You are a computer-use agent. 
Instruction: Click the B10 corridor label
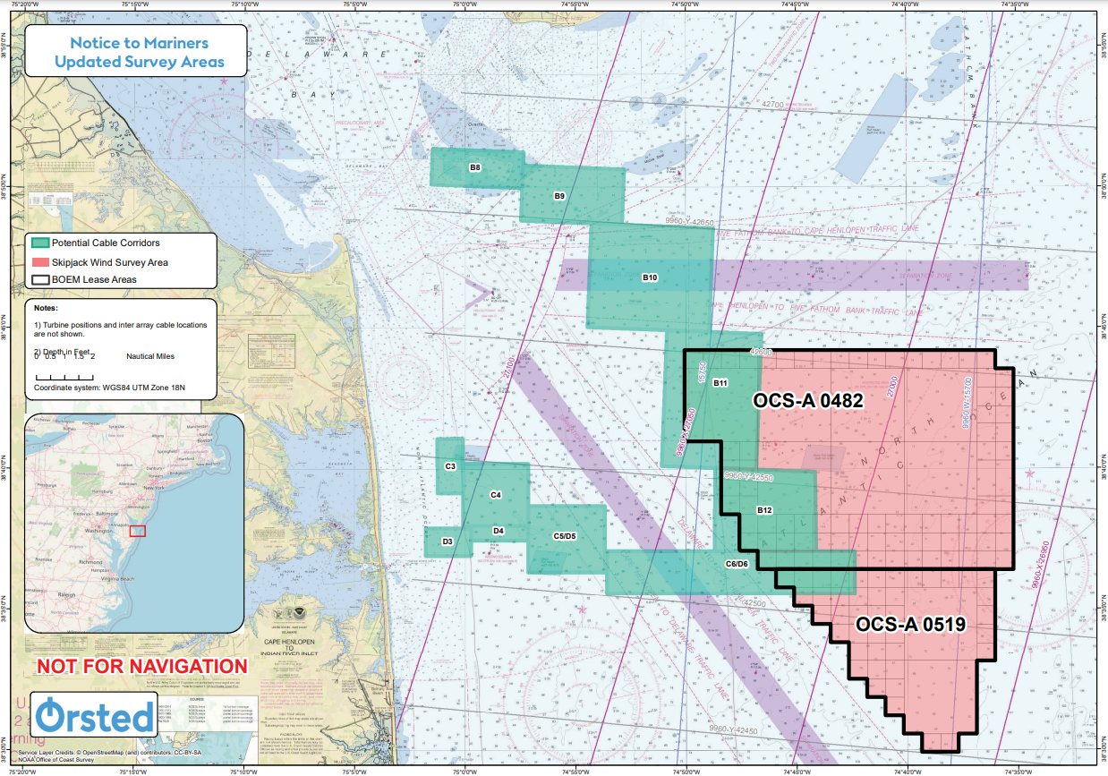coord(650,277)
